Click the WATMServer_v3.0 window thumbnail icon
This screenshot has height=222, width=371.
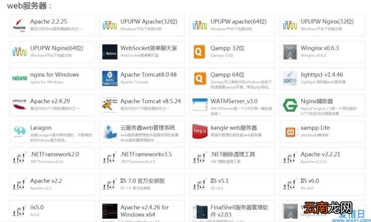[200, 105]
